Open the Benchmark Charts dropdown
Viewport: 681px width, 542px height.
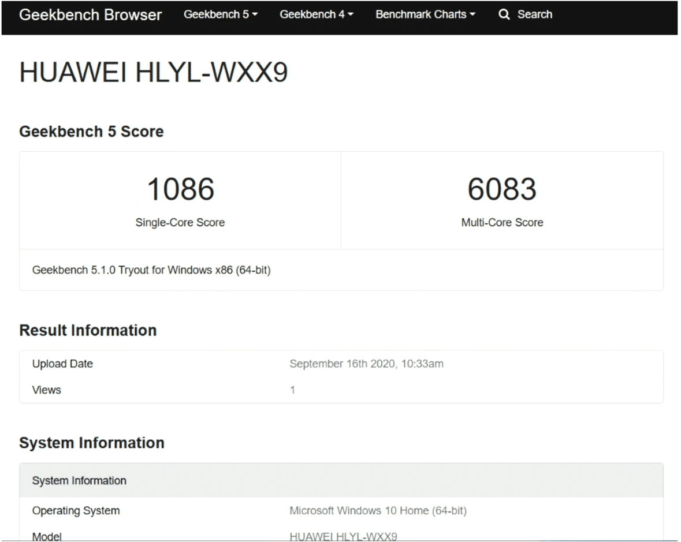pos(425,14)
